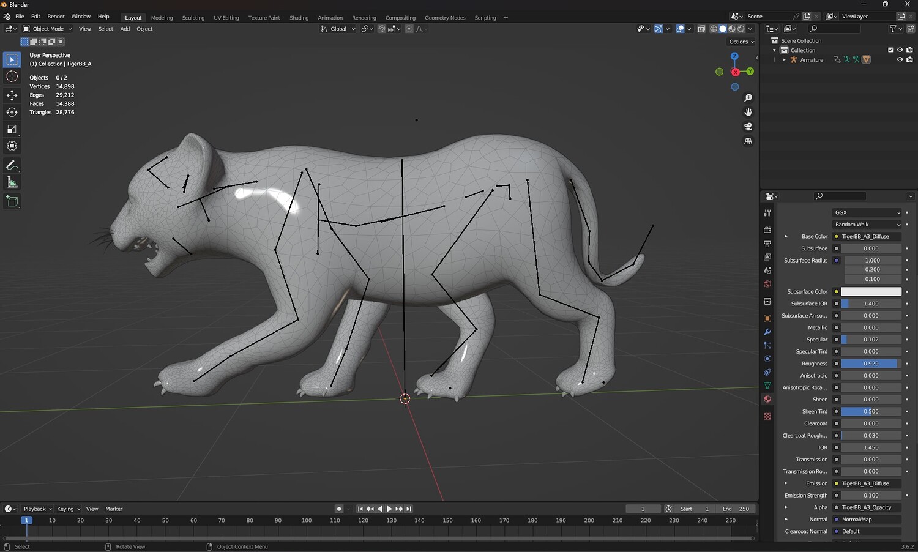The height and width of the screenshot is (552, 918).
Task: Open the Object Constraints properties tab
Action: tap(767, 372)
